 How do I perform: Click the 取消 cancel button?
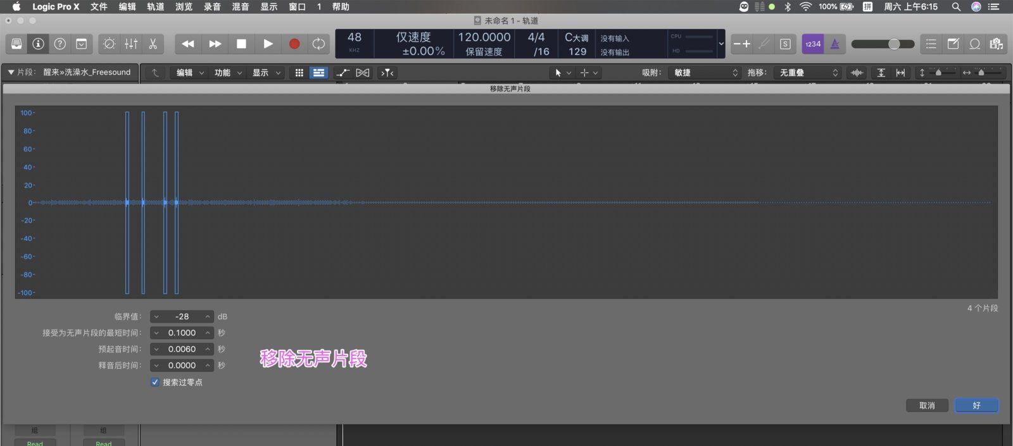coord(927,406)
